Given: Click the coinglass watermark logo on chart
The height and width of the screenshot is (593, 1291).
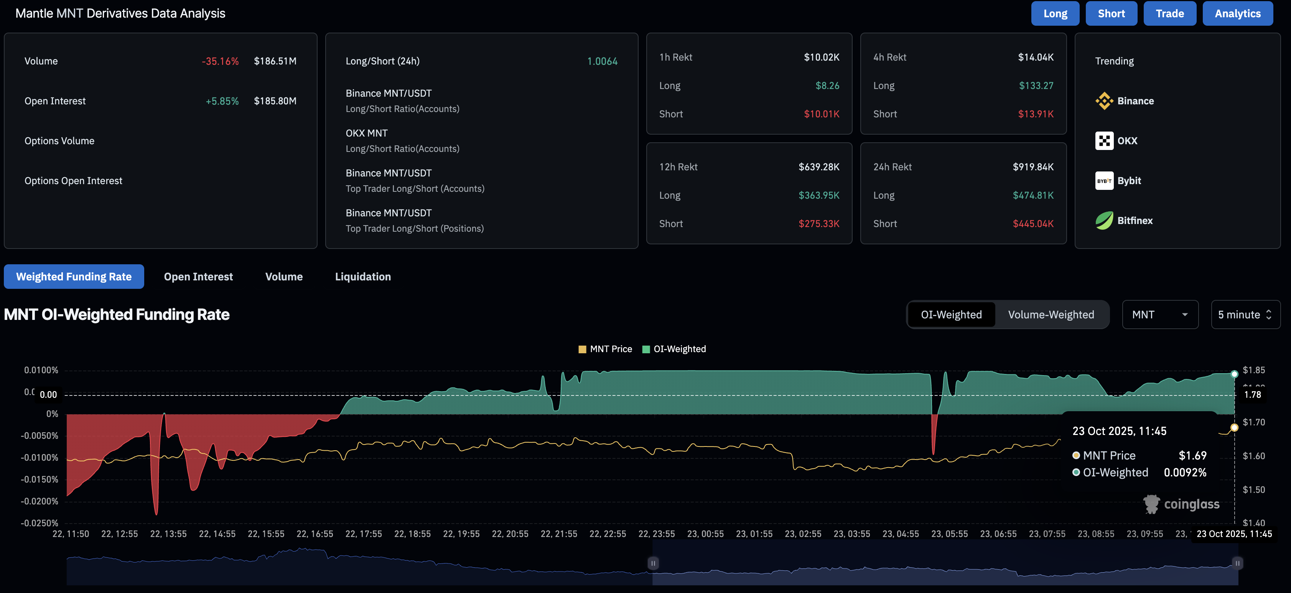Looking at the screenshot, I should click(1181, 504).
